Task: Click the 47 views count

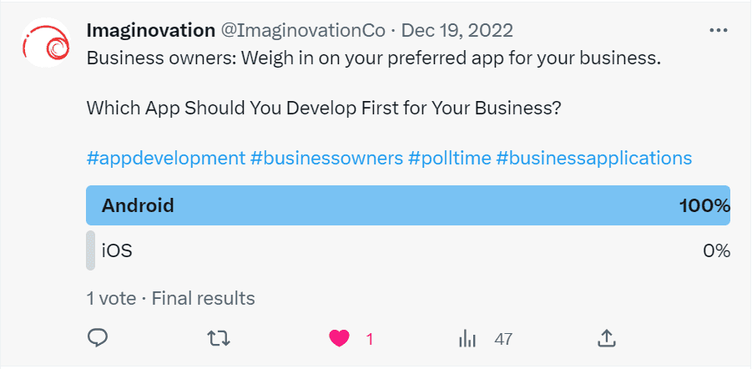Action: click(503, 340)
